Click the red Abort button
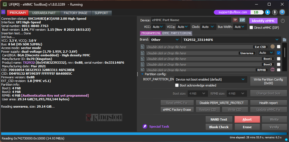Screen dimensions: 289x142 point(247,119)
